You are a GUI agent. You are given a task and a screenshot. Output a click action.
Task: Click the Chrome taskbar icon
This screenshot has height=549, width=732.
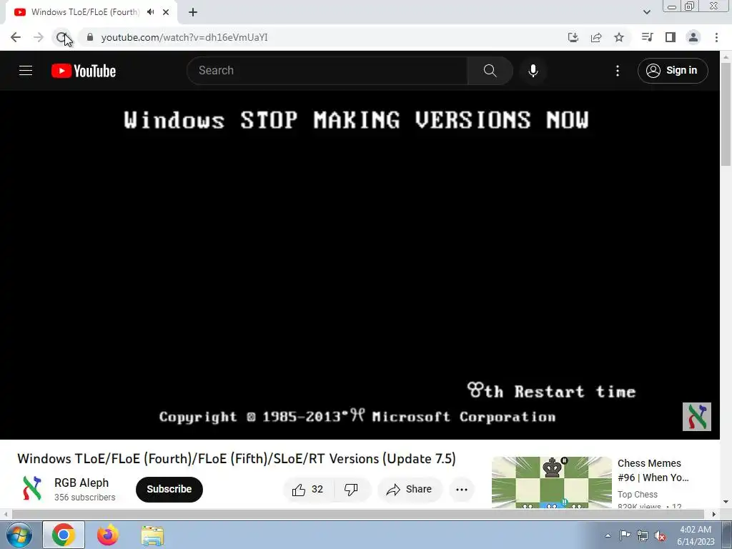tap(64, 535)
